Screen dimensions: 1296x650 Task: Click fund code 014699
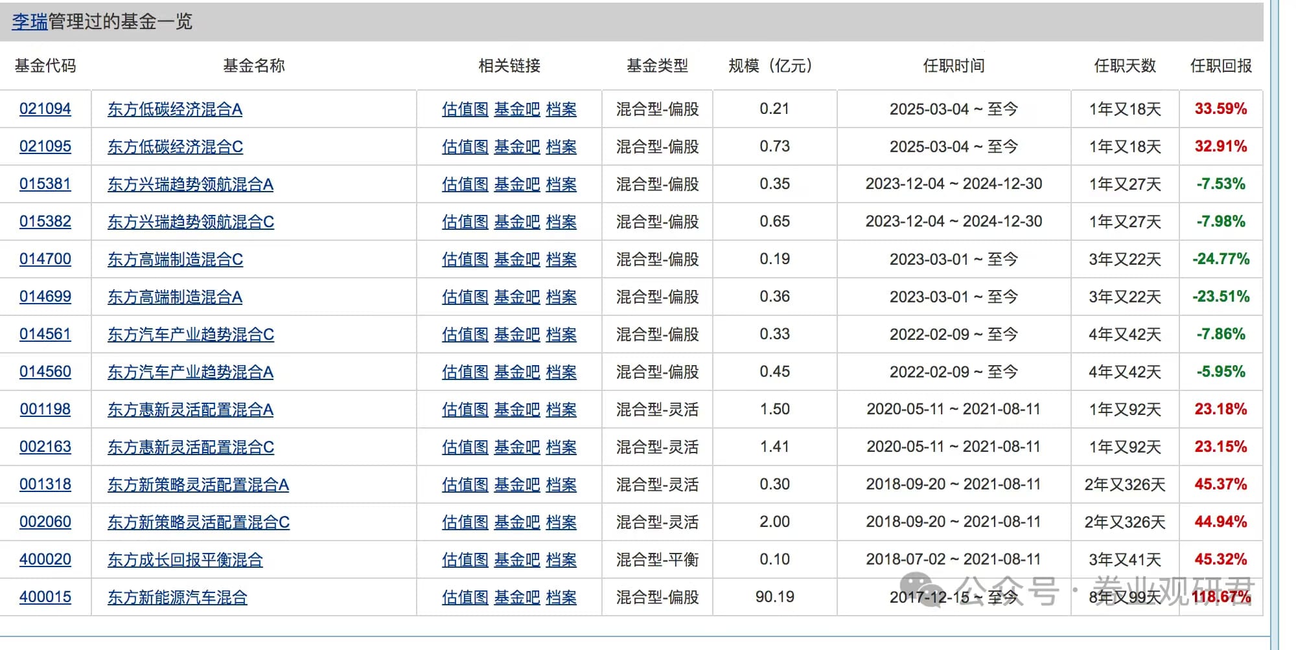(45, 297)
